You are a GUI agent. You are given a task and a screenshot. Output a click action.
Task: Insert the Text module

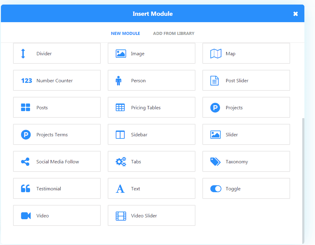pos(151,189)
